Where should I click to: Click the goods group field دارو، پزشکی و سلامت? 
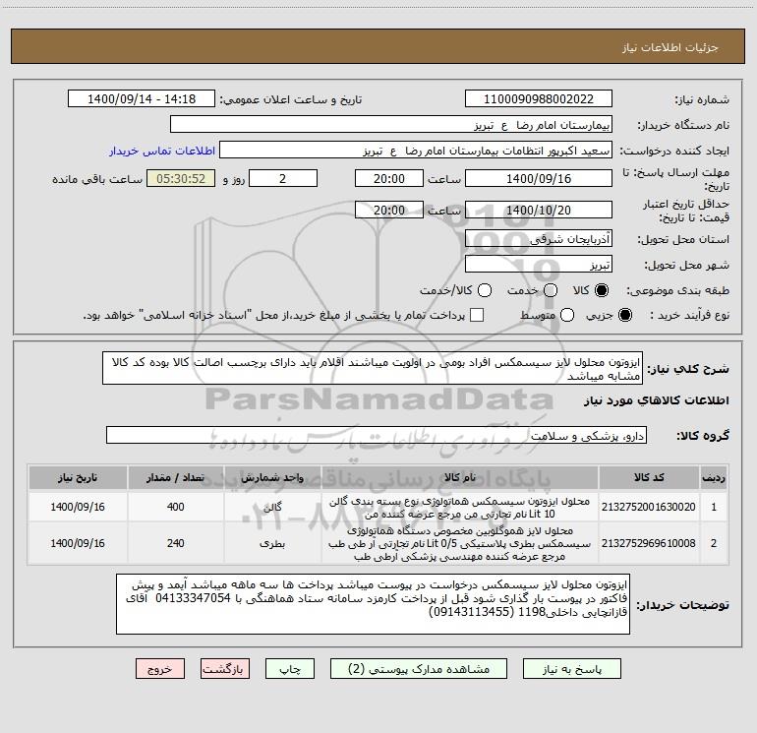377,435
